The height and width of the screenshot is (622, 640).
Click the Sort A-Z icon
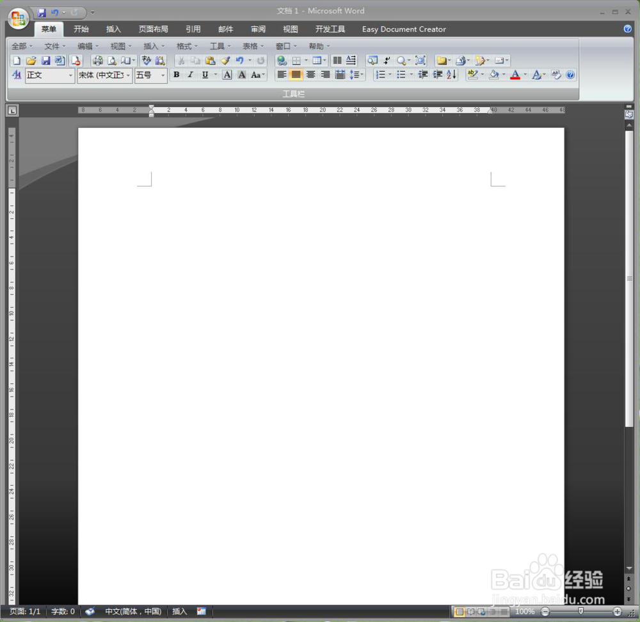pos(451,75)
